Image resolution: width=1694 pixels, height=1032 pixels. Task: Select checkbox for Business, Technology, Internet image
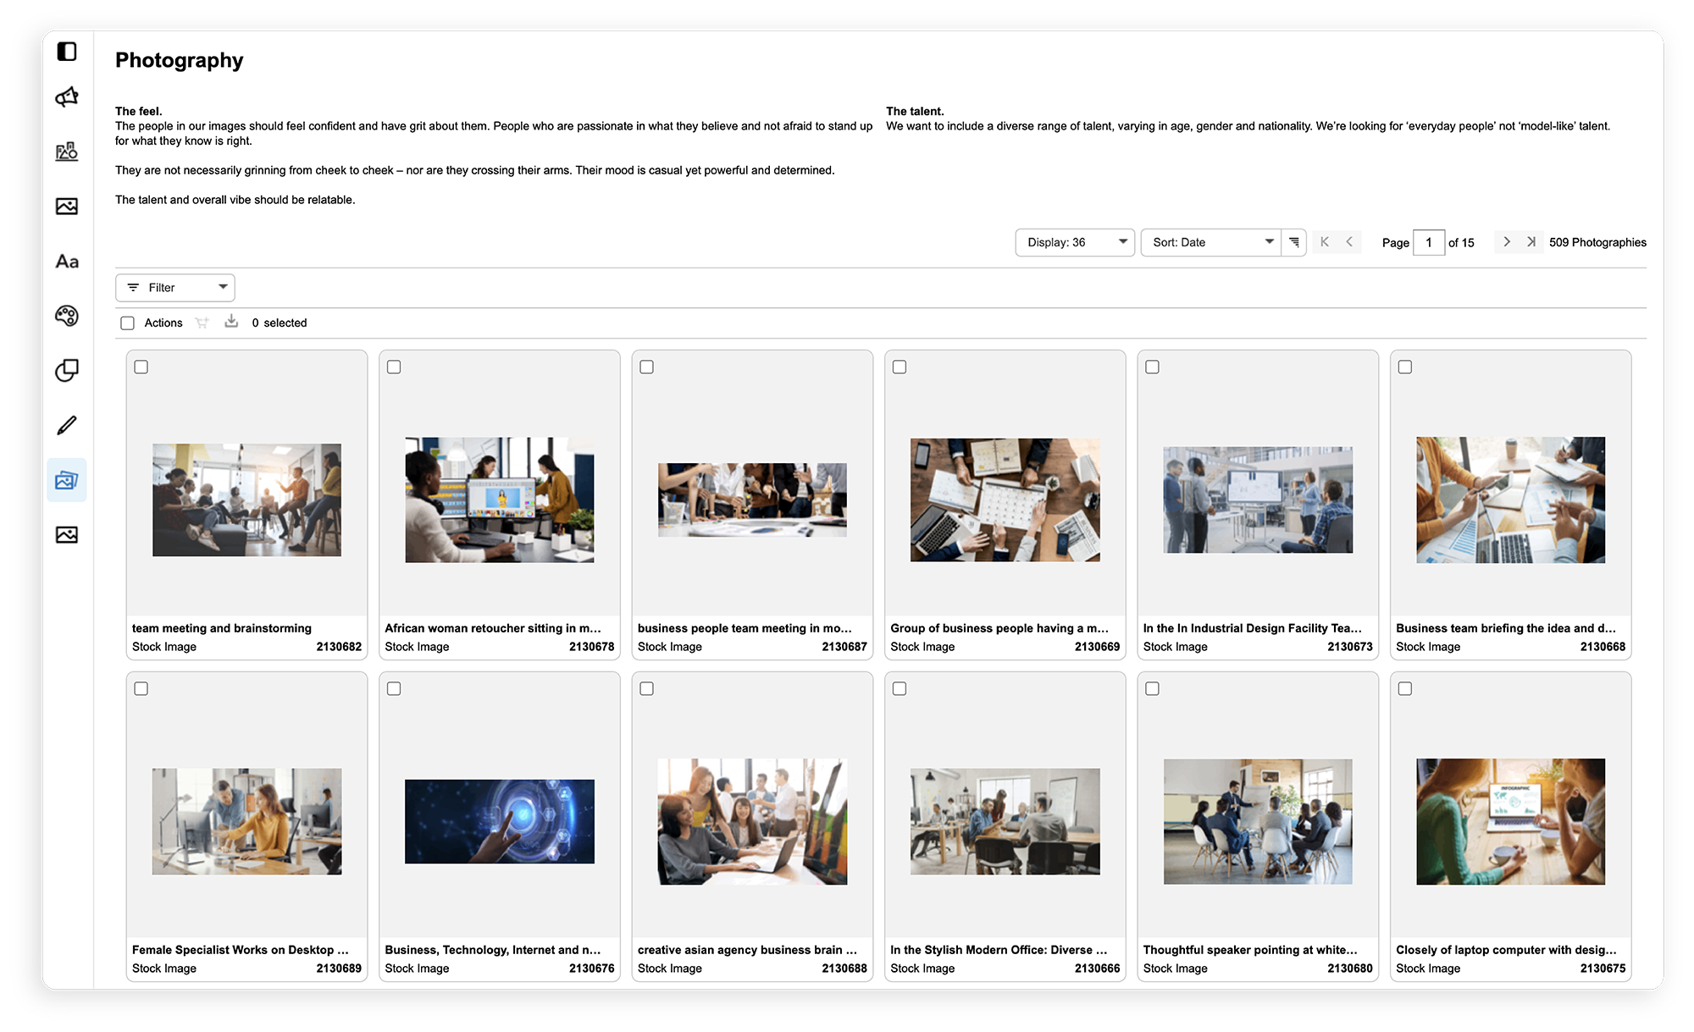tap(394, 688)
